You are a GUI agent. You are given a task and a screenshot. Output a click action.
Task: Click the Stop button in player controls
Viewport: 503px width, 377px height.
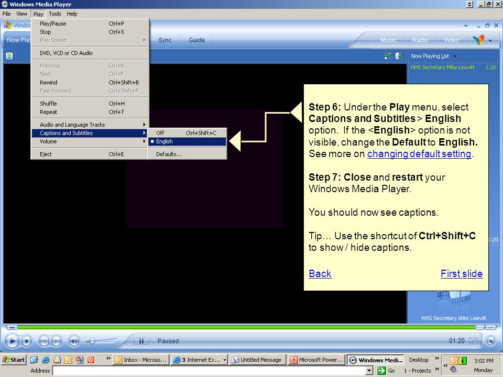click(x=27, y=341)
